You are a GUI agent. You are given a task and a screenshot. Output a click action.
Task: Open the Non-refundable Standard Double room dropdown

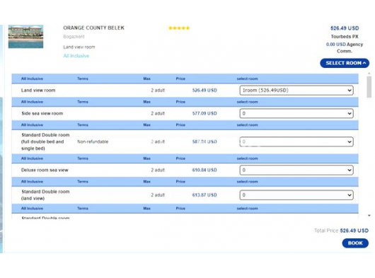pyautogui.click(x=296, y=141)
